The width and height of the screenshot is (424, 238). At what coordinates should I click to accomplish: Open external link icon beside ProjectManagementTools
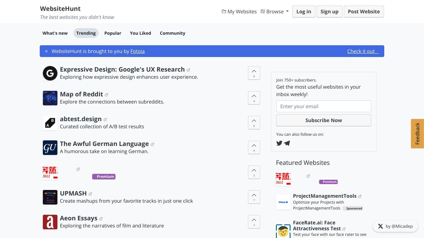[360, 196]
